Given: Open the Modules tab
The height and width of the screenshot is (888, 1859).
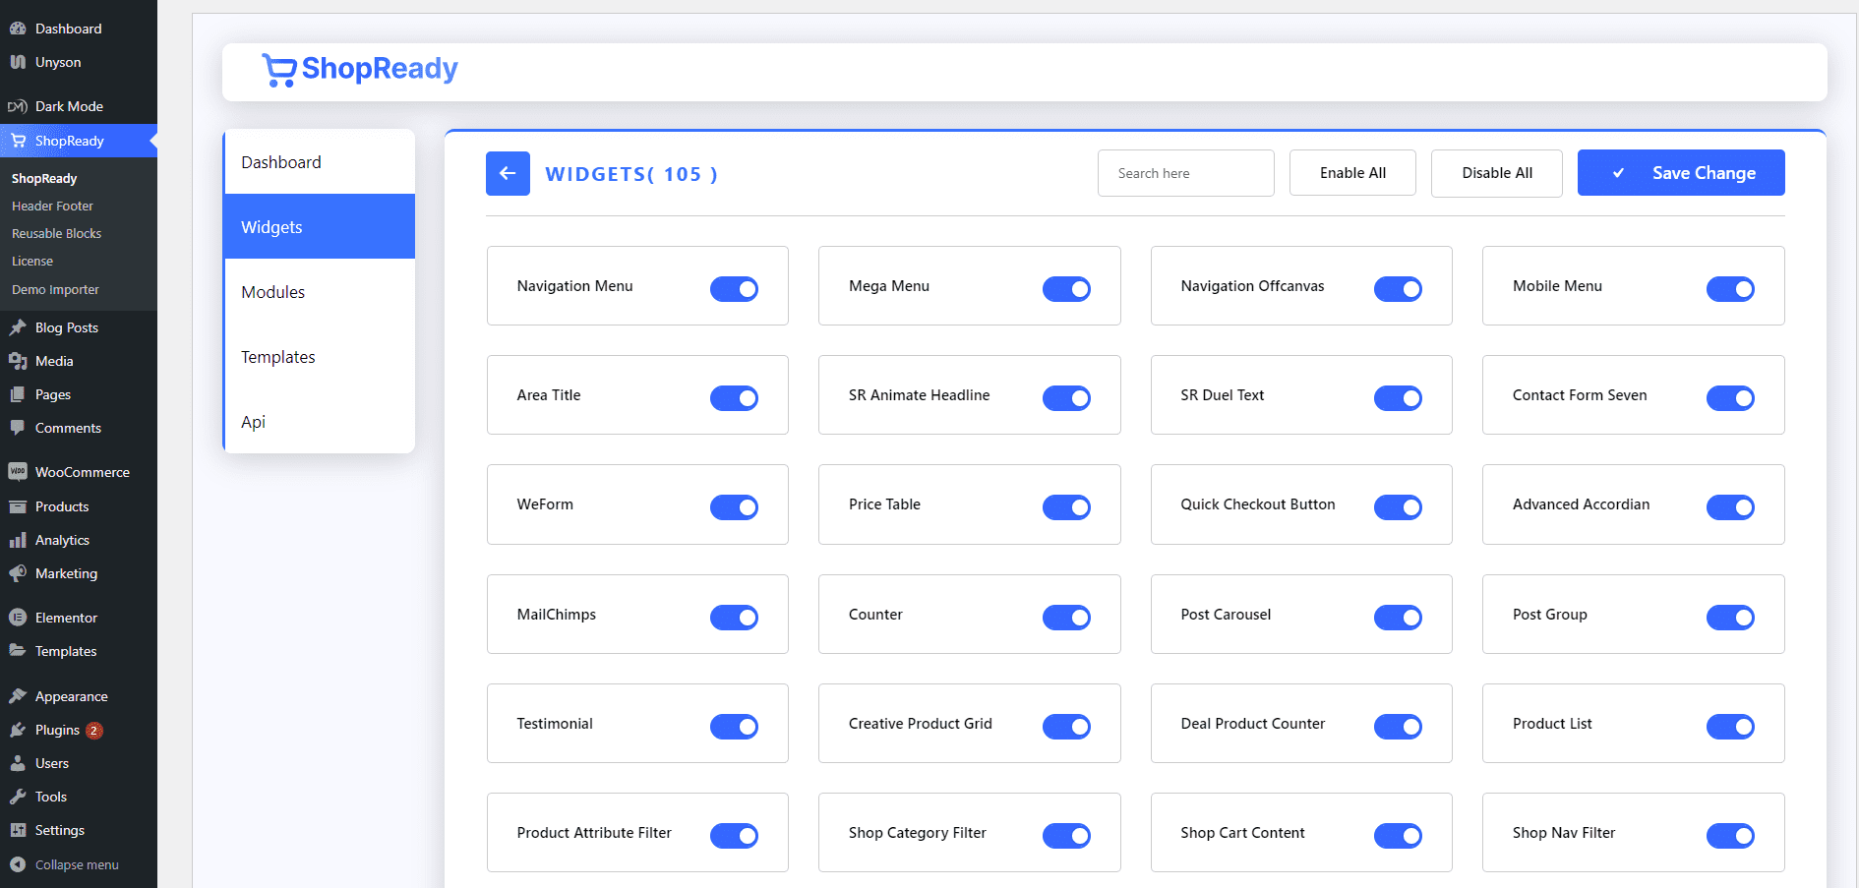Looking at the screenshot, I should click(273, 292).
